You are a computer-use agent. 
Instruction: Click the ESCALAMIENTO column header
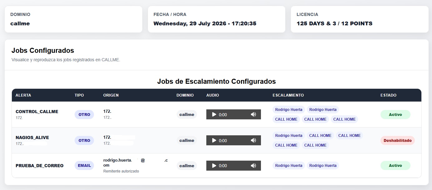[288, 95]
